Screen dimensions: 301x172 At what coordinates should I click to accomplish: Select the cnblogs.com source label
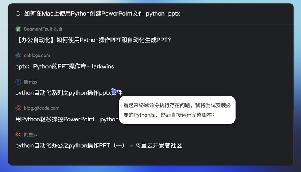pos(37,55)
